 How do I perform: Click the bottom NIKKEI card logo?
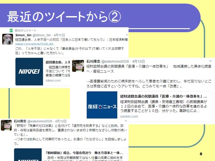(x=28, y=155)
